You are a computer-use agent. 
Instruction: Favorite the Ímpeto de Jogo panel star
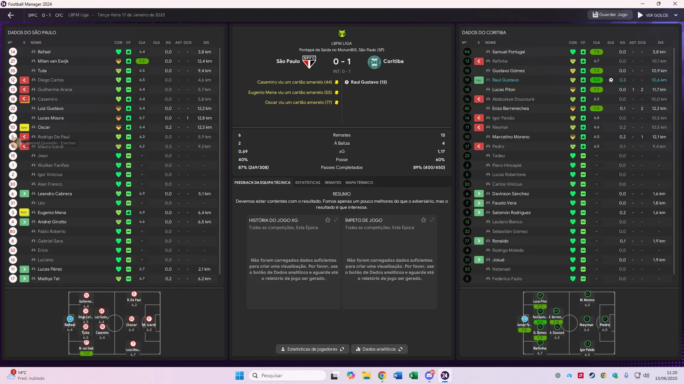pyautogui.click(x=424, y=220)
